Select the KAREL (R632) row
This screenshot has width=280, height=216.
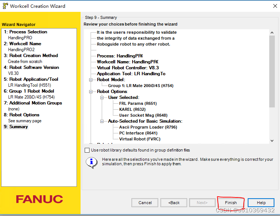[132, 109]
